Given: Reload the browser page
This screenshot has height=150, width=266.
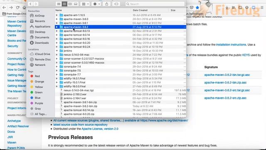Looking at the screenshot, I should click(17, 7).
